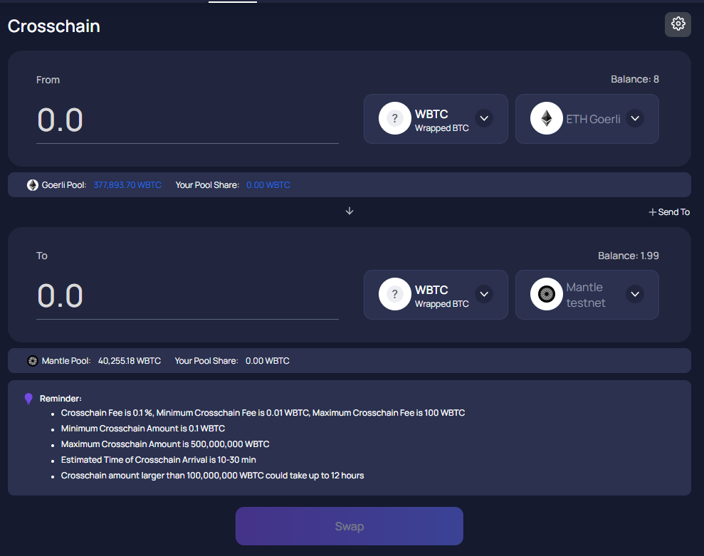Click the Maximum Crosschain Amount reminder line
This screenshot has width=704, height=556.
165,444
